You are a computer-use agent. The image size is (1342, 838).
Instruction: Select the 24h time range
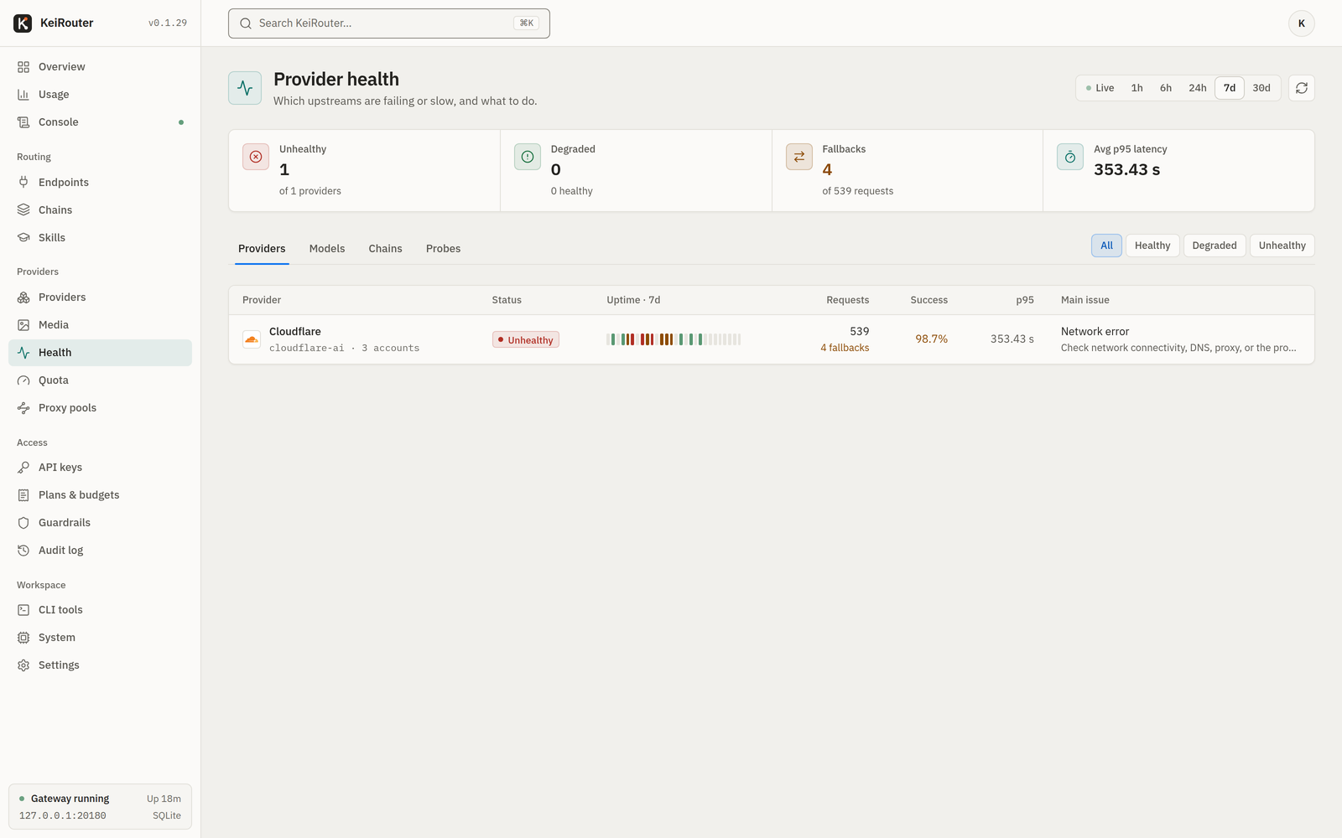(x=1198, y=88)
